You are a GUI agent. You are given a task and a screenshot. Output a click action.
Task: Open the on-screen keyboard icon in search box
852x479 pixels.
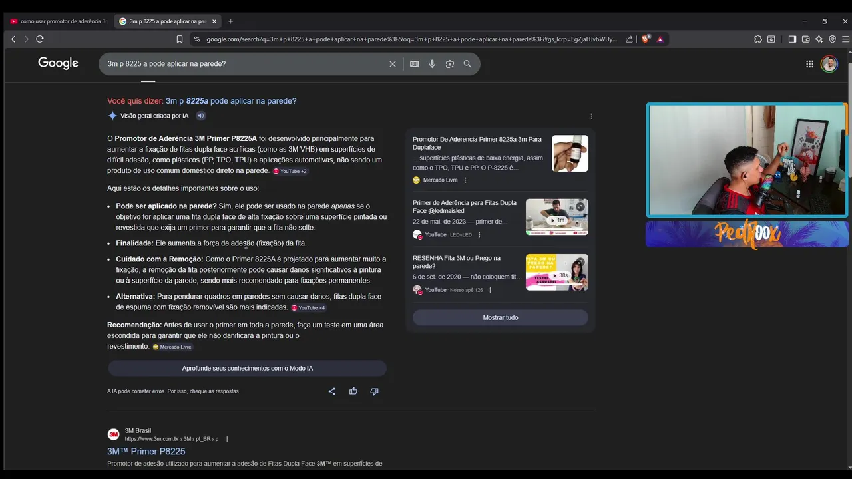[x=414, y=64]
